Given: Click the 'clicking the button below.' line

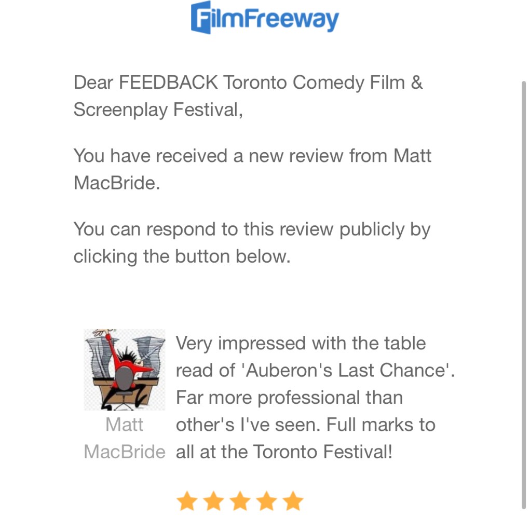Looking at the screenshot, I should click(182, 256).
